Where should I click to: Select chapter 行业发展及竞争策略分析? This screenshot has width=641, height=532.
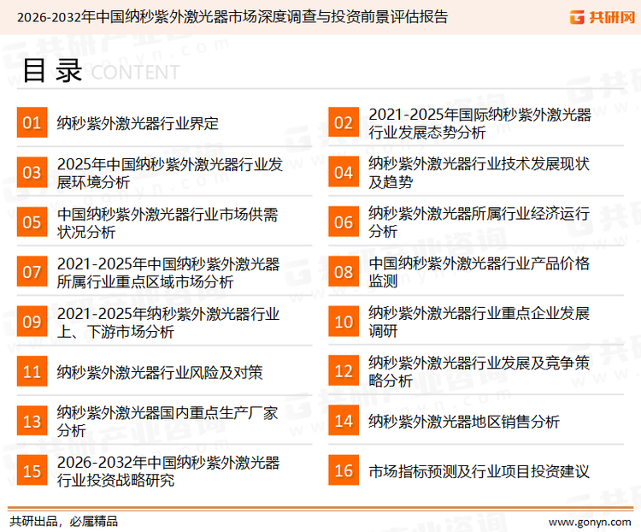pos(479,371)
